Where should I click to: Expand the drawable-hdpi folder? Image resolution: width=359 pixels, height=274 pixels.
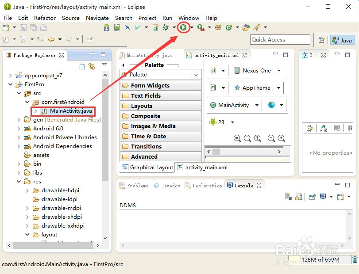27,190
